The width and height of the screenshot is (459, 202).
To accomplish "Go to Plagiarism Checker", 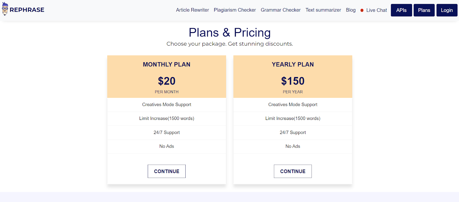I will click(235, 10).
